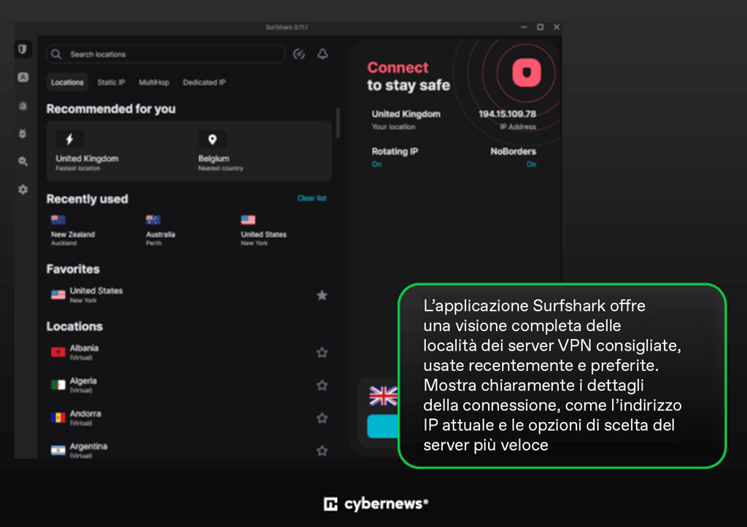Click the Australia flag

click(153, 219)
